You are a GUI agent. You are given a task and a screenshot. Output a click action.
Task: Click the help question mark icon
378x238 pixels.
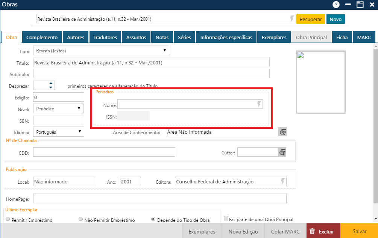click(336, 5)
